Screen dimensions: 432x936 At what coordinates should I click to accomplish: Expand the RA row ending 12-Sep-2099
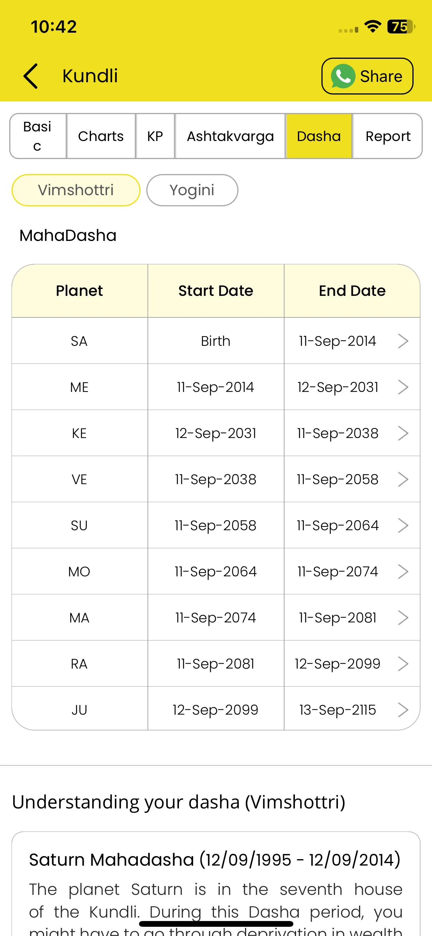coord(403,664)
